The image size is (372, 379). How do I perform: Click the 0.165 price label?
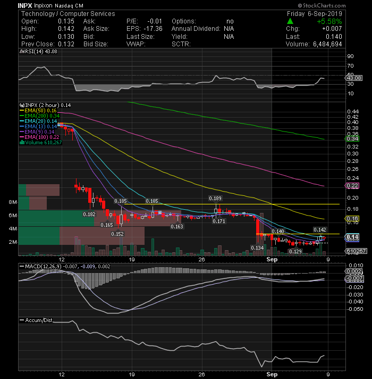coord(107,225)
